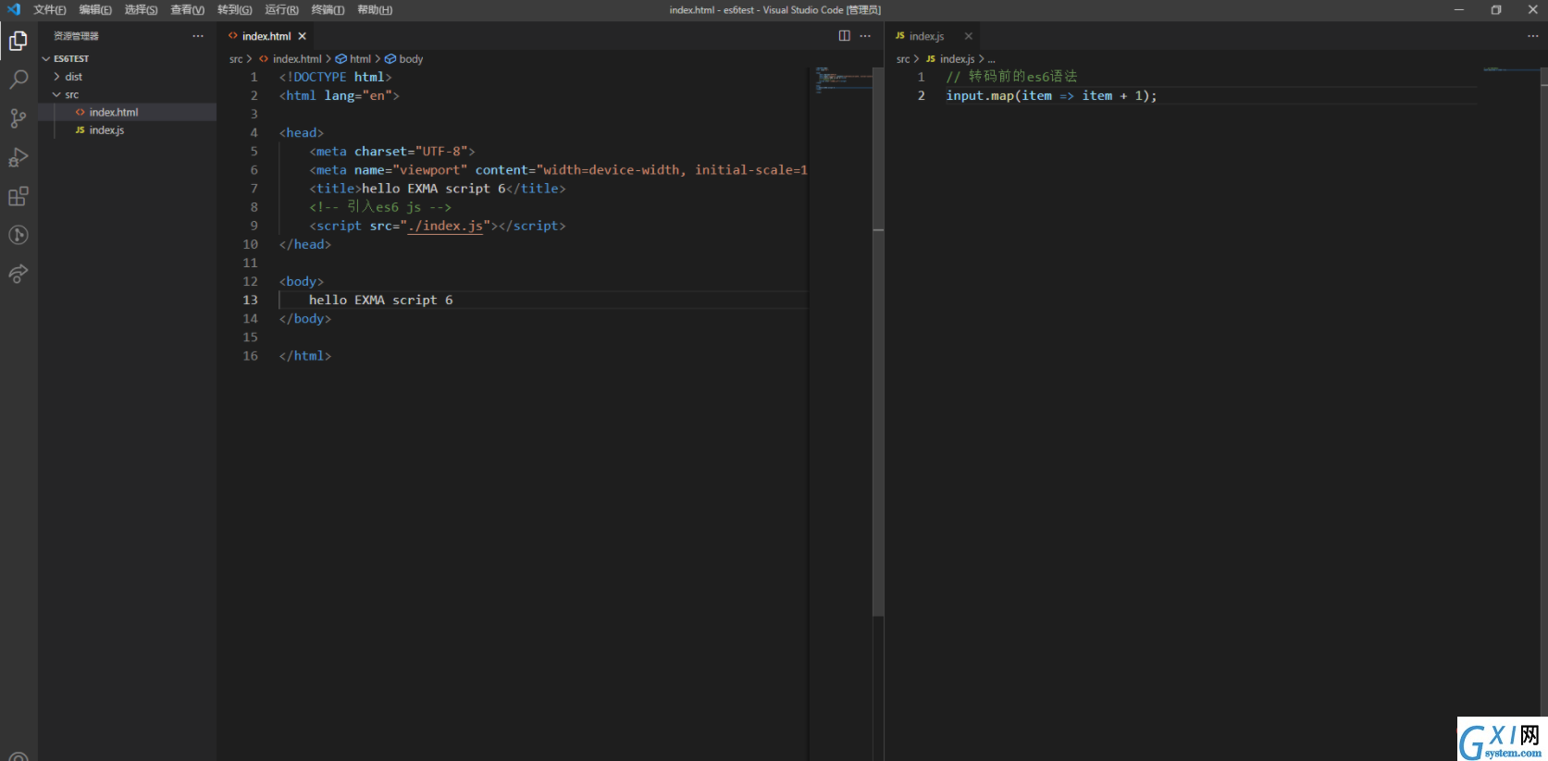Click the index.html minimap

(843, 80)
